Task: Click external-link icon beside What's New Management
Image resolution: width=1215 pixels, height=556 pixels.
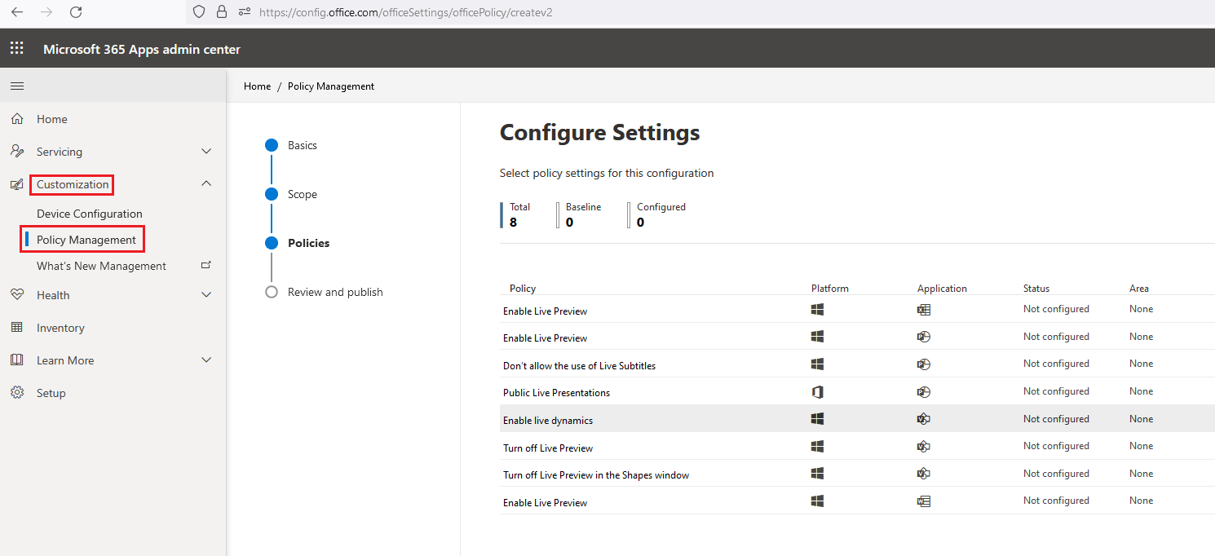Action: click(205, 266)
